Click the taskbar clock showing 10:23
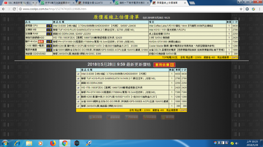The width and height of the screenshot is (263, 147). [252, 143]
